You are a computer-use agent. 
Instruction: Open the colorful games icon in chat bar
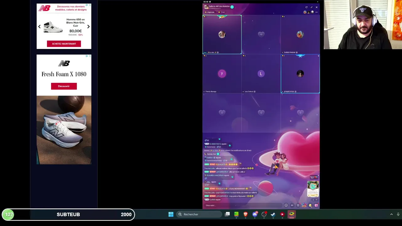pos(304,205)
